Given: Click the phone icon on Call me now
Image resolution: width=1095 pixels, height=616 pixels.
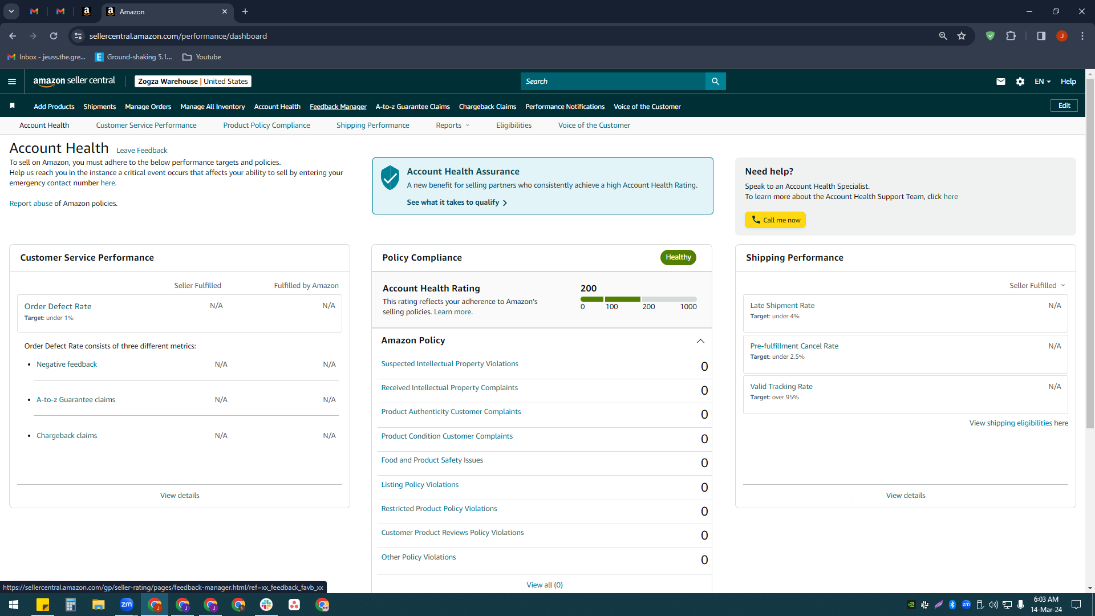Looking at the screenshot, I should [x=756, y=220].
